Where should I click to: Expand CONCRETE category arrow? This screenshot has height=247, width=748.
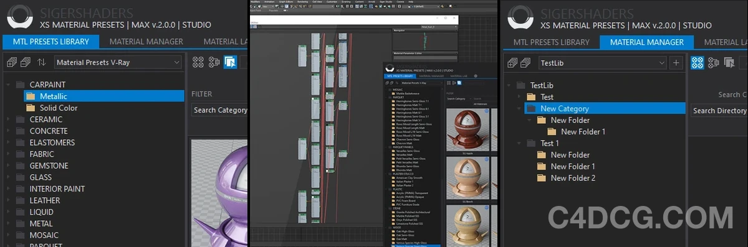point(8,131)
